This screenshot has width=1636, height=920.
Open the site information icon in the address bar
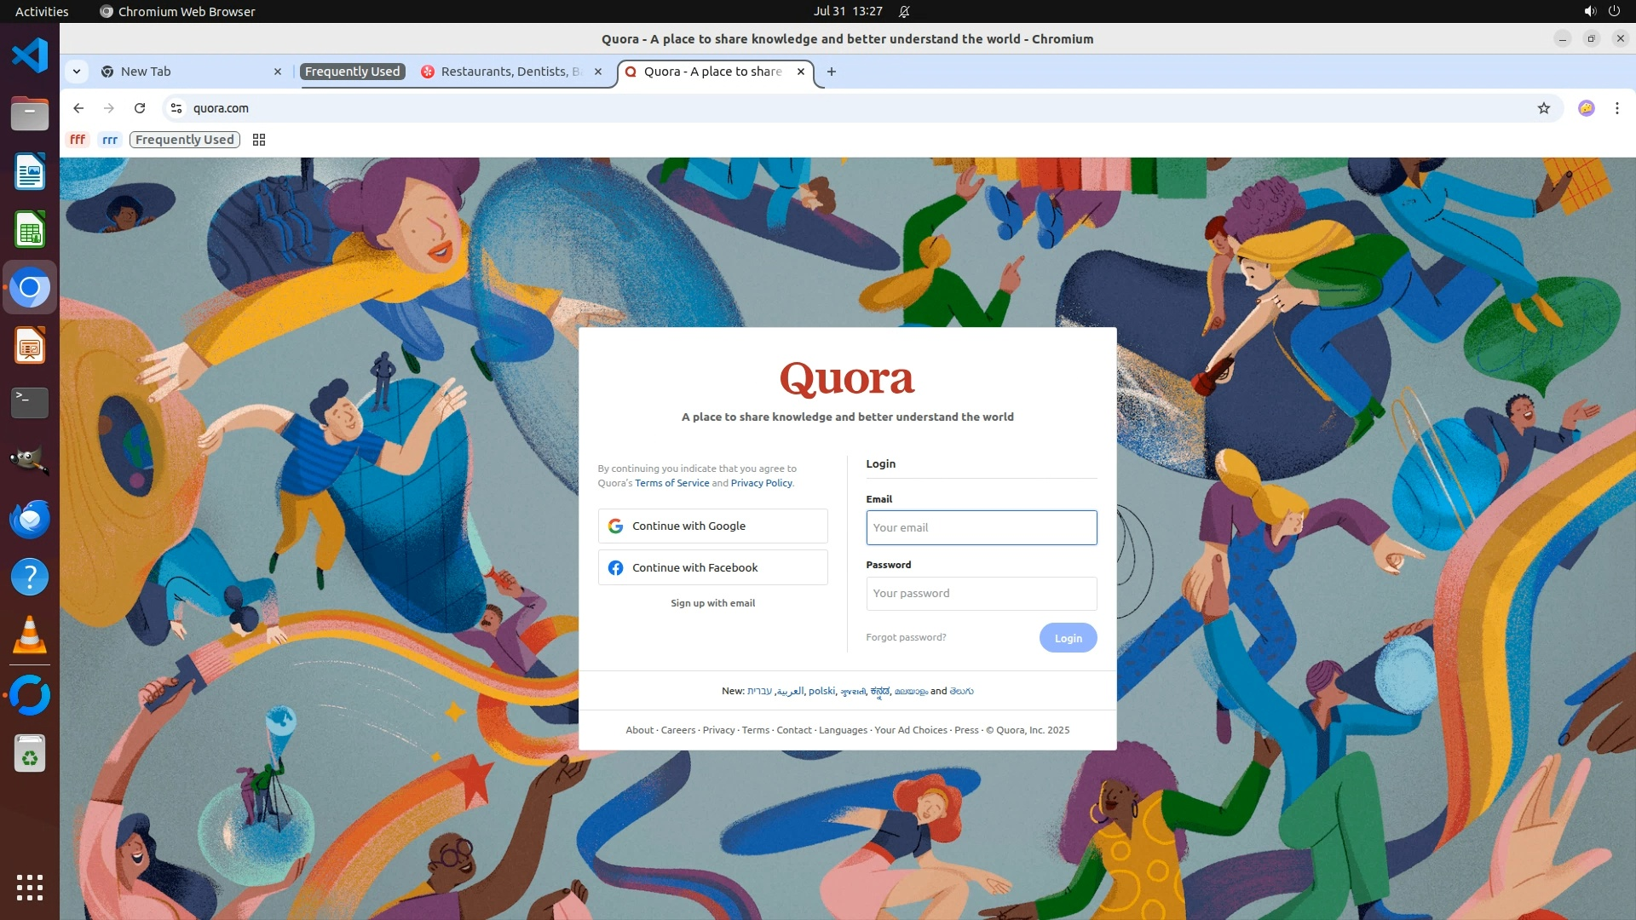[176, 108]
